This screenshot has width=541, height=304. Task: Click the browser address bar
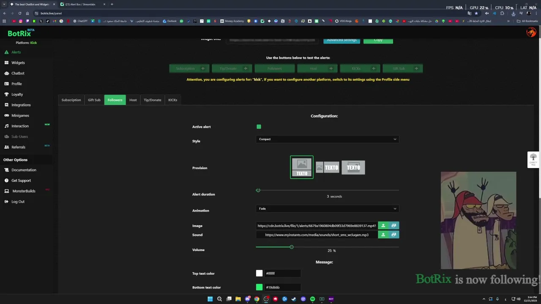249,13
